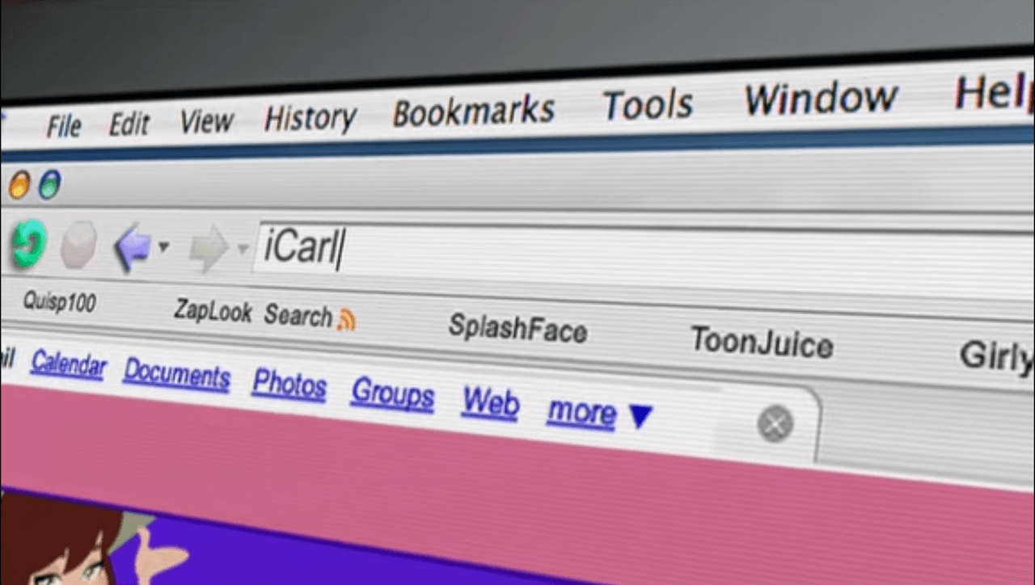Click the grayed-out stop icon
Image resolution: width=1035 pixels, height=585 pixels.
[x=78, y=246]
